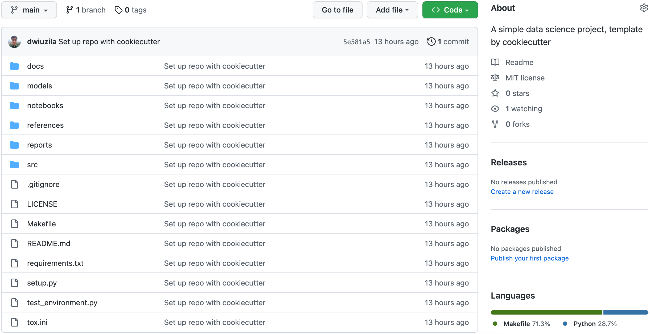Open the green Code dropdown
This screenshot has width=650, height=334.
tap(450, 10)
